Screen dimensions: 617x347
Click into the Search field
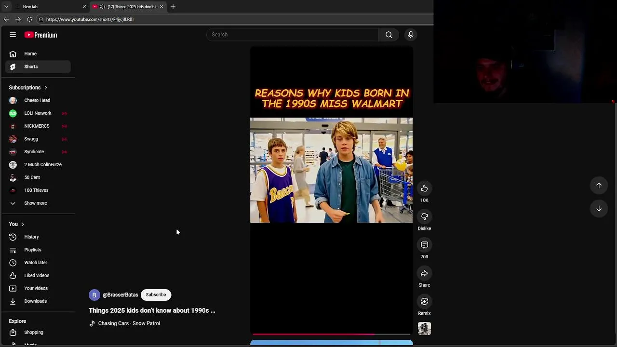point(293,35)
